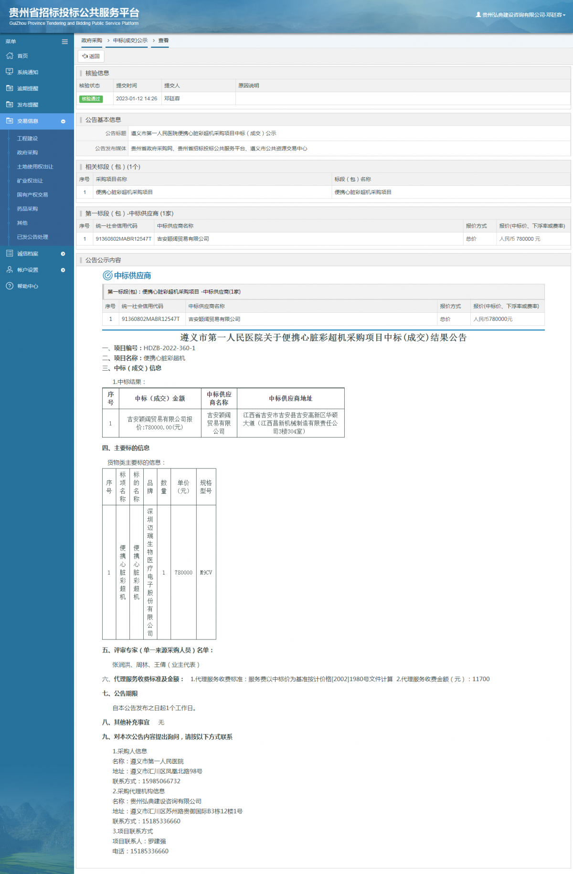Click the submit time 2023-01-12 14:26

[137, 98]
